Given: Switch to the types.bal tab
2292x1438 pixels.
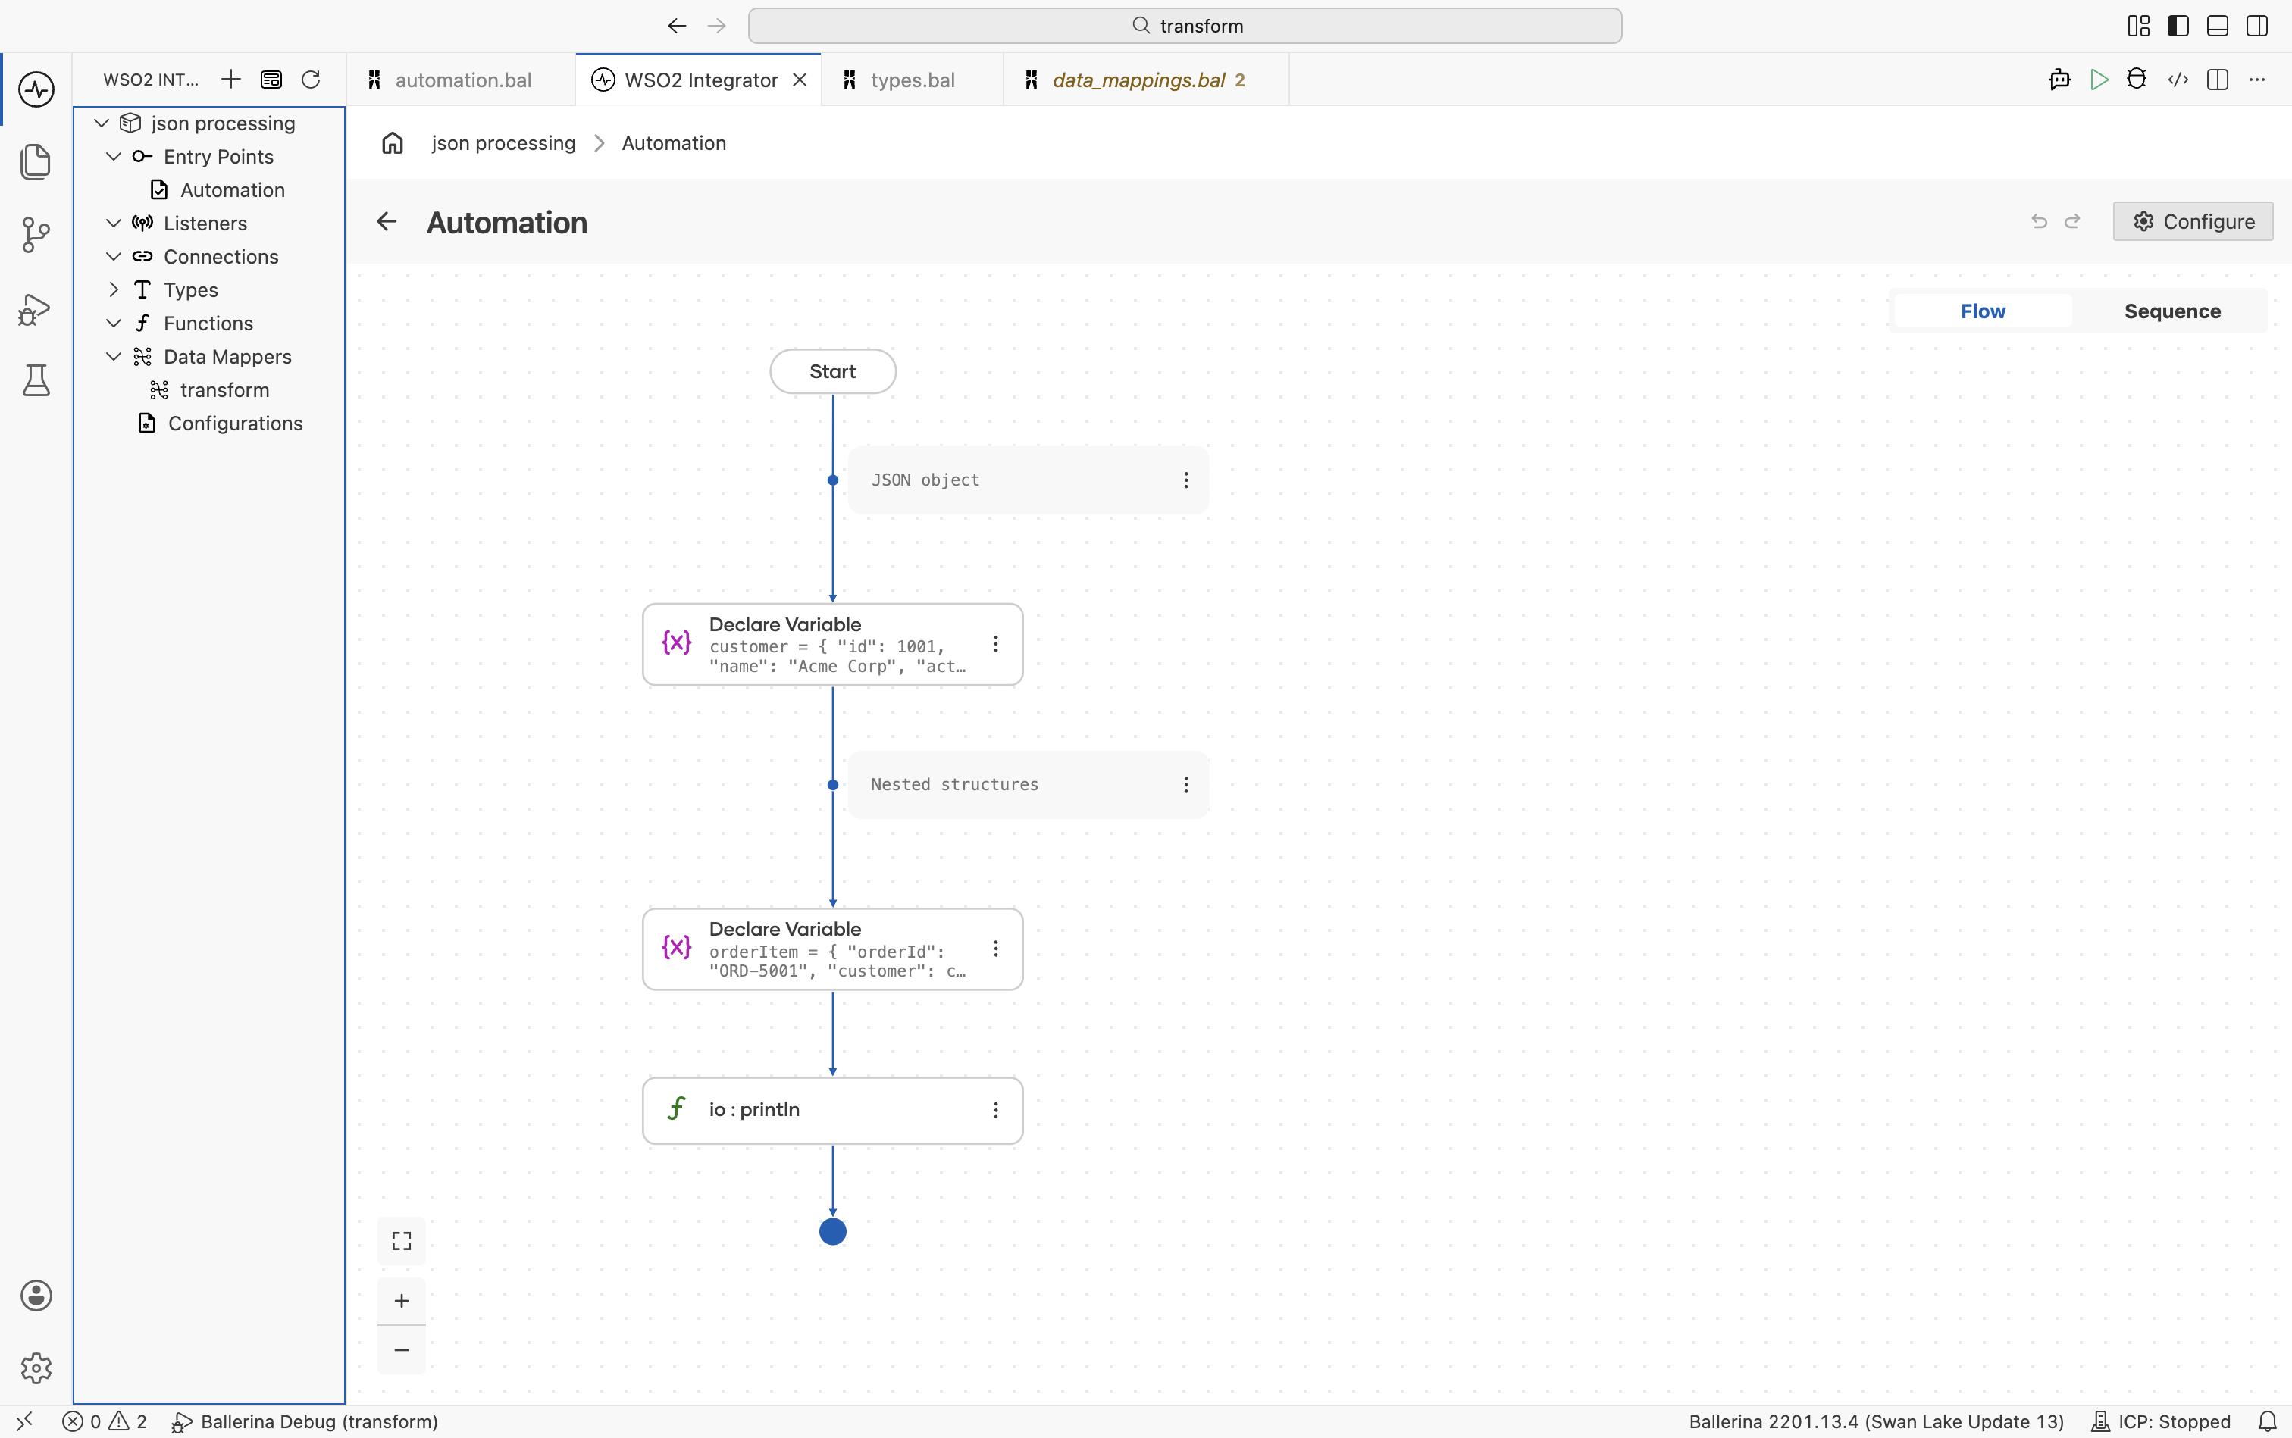Looking at the screenshot, I should (912, 80).
